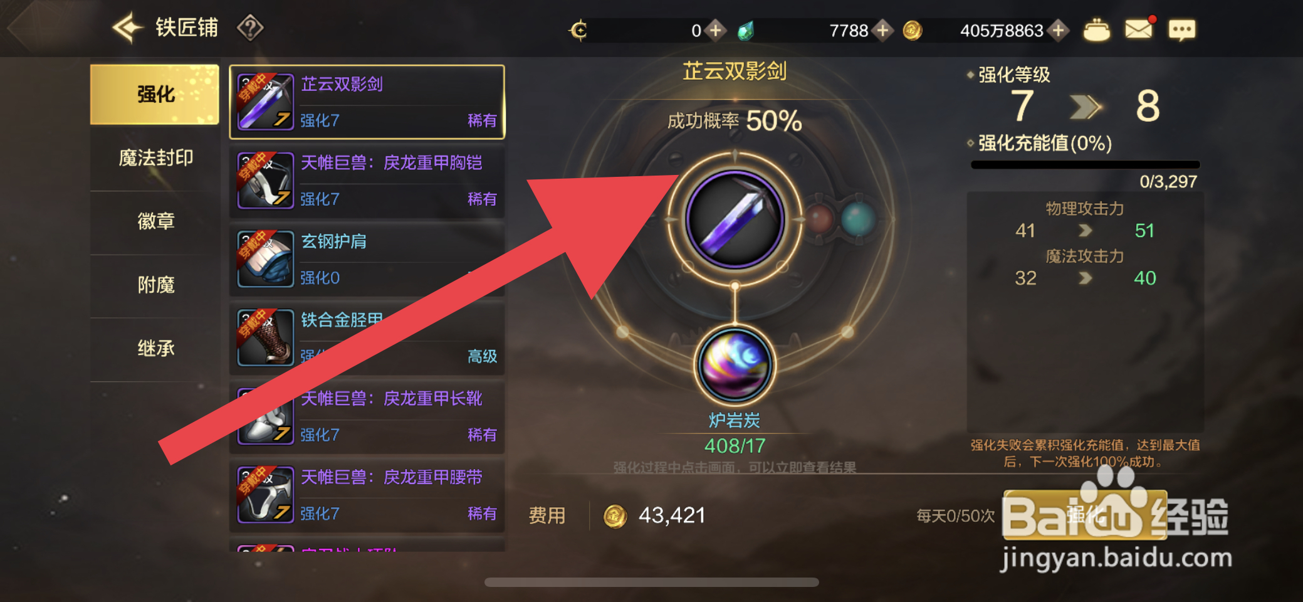Image resolution: width=1303 pixels, height=602 pixels.
Task: Select 天帷巨兽：戾龙重甲胸铠 from the list
Action: [367, 181]
